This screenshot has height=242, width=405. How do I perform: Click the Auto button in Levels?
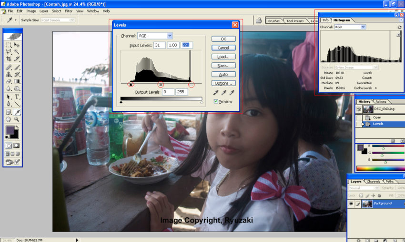pyautogui.click(x=223, y=74)
